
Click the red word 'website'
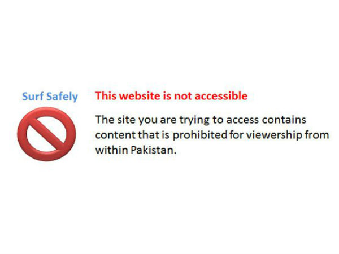click(140, 96)
